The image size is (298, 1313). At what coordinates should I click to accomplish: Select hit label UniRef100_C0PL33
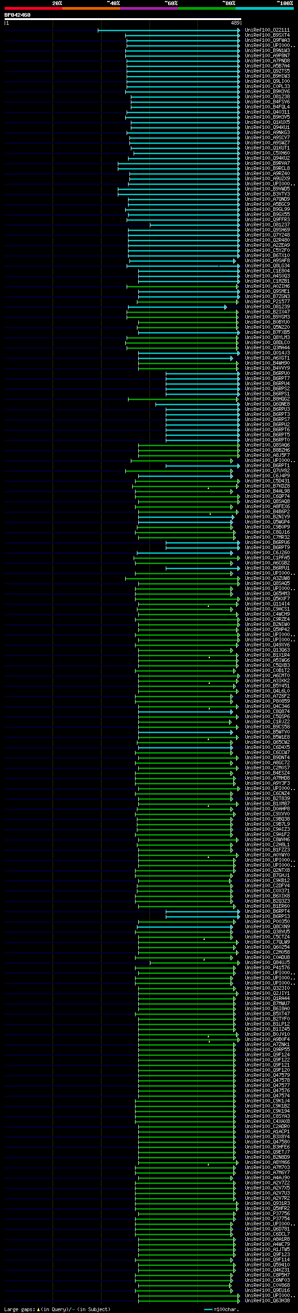[x=267, y=87]
